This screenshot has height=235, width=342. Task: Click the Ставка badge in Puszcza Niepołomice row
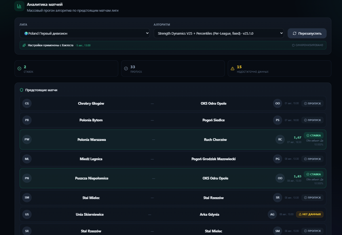[x=313, y=174]
